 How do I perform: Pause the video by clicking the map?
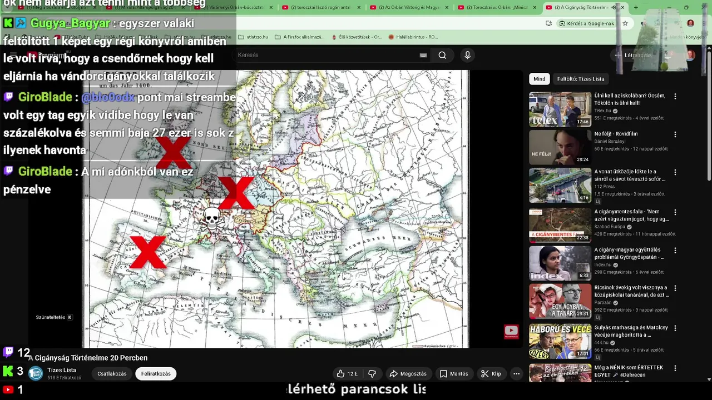(275, 208)
